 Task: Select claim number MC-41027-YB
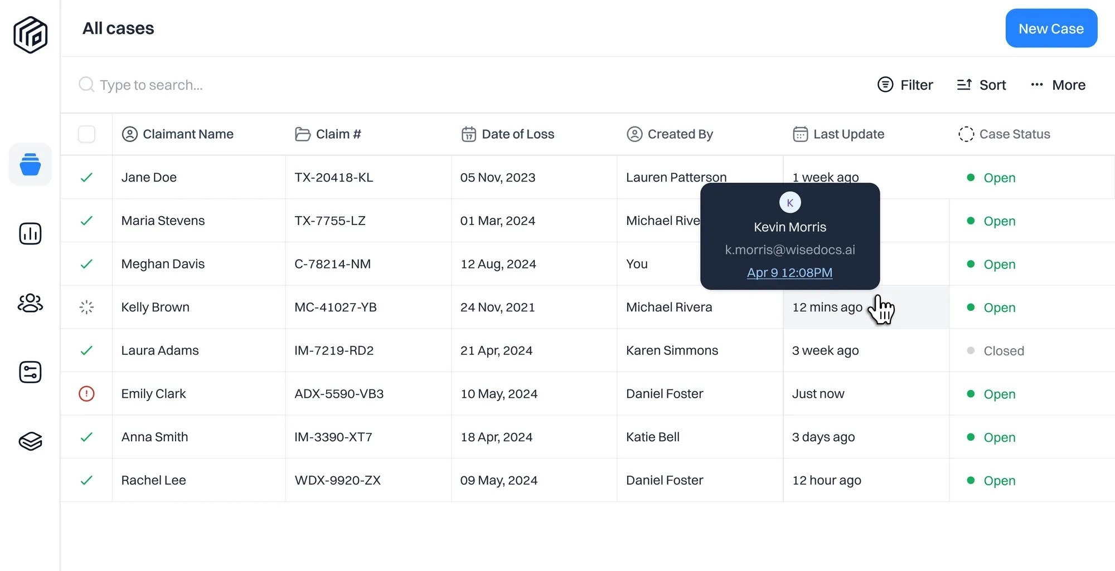(336, 307)
